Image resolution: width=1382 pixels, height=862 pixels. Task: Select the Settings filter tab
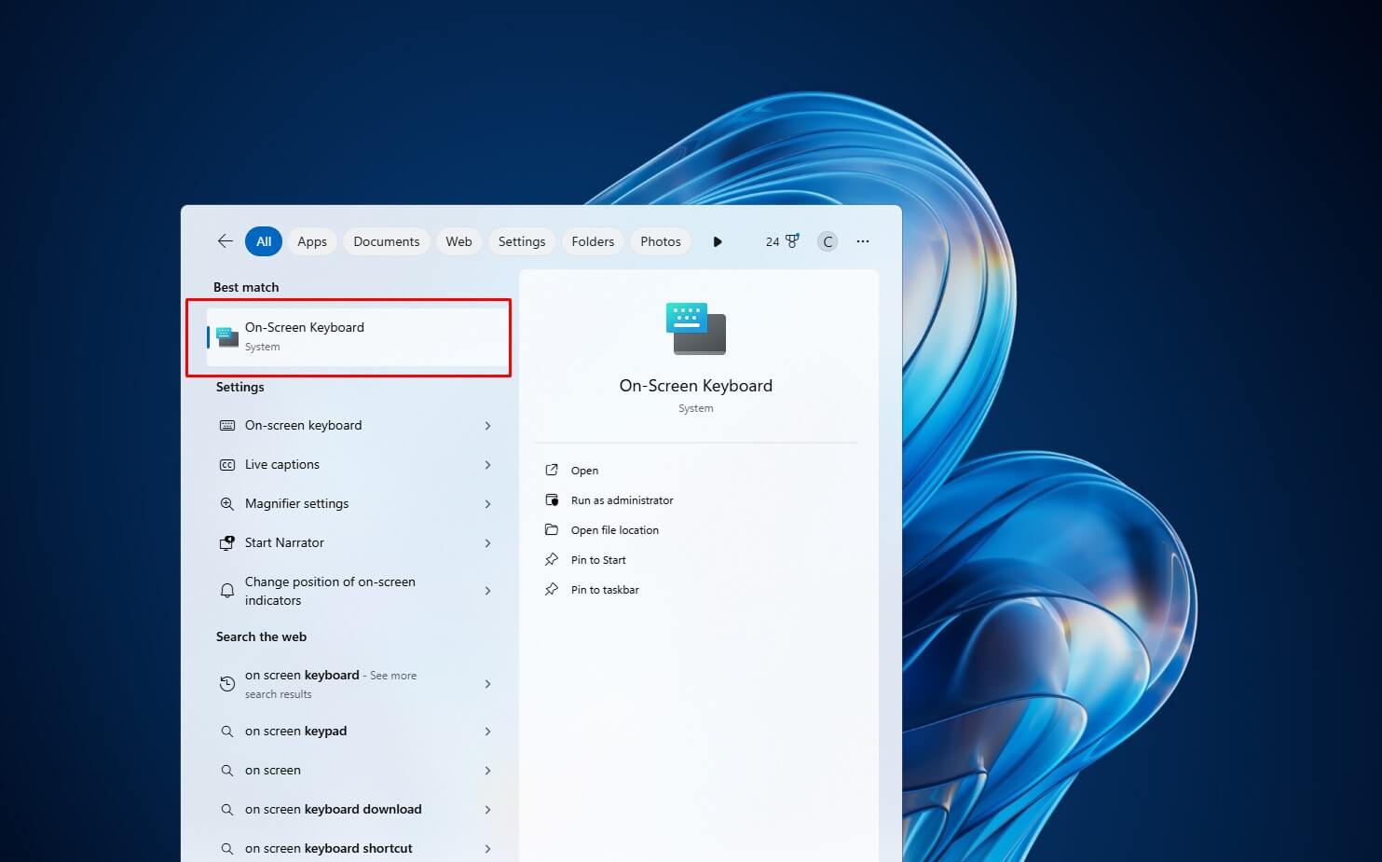[x=522, y=241]
